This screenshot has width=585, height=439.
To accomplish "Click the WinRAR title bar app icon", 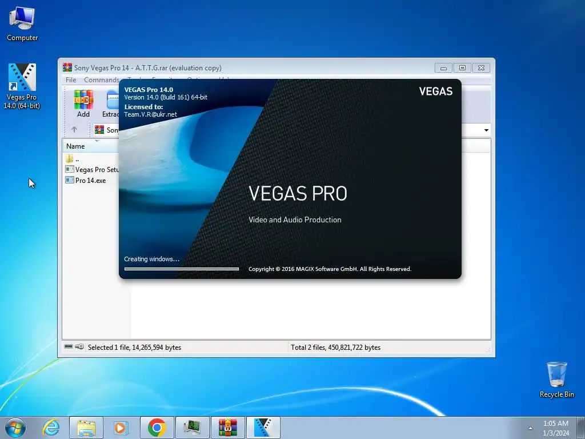I will pyautogui.click(x=67, y=67).
